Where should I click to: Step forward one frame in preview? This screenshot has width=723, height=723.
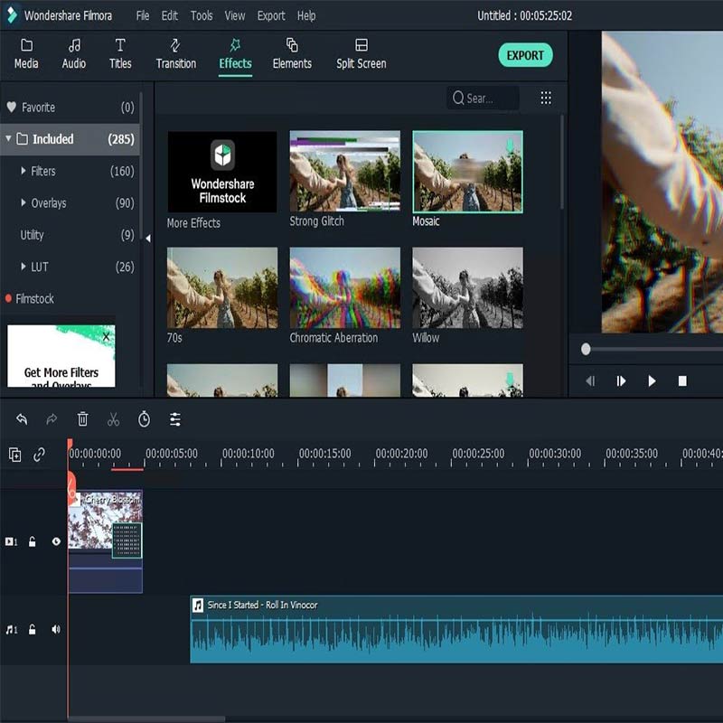tap(621, 381)
